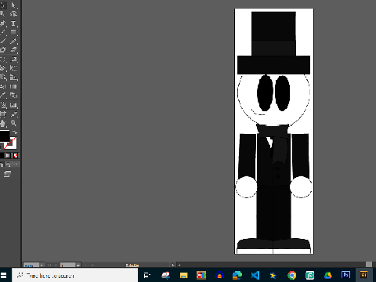The width and height of the screenshot is (376, 282).
Task: Select the Perspective Grid tool
Action: (x=13, y=78)
